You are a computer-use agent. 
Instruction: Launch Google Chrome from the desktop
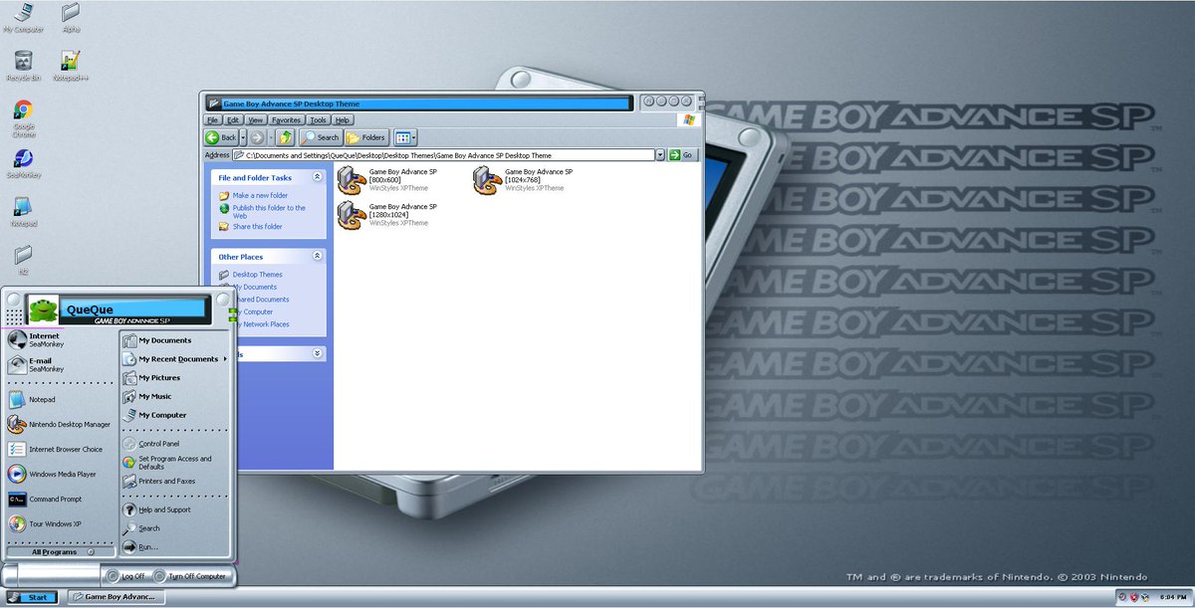coord(23,117)
